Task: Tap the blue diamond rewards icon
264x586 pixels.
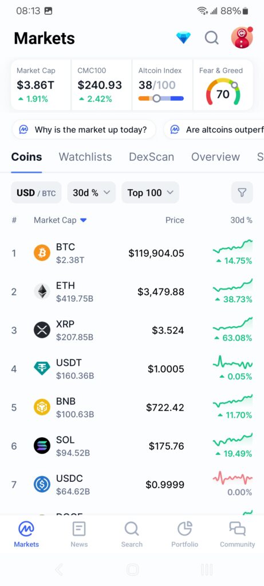Action: (x=183, y=38)
